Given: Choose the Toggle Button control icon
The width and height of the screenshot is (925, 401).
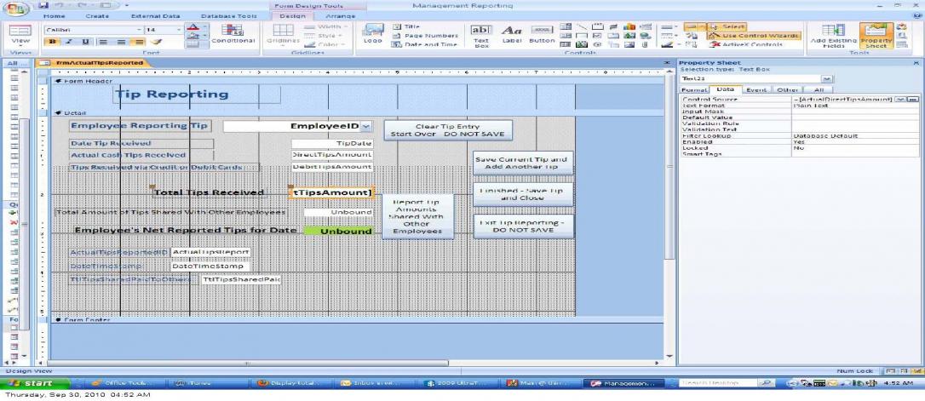Looking at the screenshot, I should click(x=613, y=26).
